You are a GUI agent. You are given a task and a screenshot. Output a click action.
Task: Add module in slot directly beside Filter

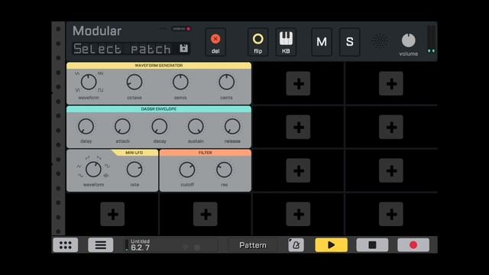tap(298, 170)
